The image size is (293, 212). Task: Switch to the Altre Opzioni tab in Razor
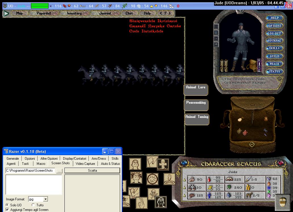(x=49, y=159)
